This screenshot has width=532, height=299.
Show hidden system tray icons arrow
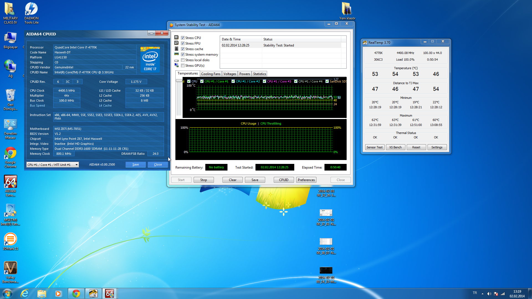pos(482,294)
